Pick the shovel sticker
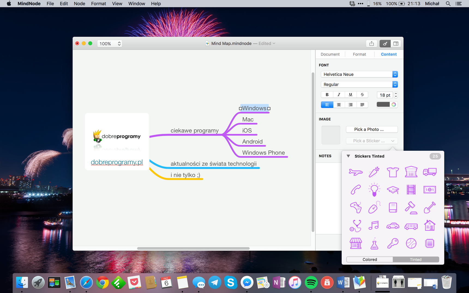Screen dimensions: 469x293 pyautogui.click(x=430, y=207)
